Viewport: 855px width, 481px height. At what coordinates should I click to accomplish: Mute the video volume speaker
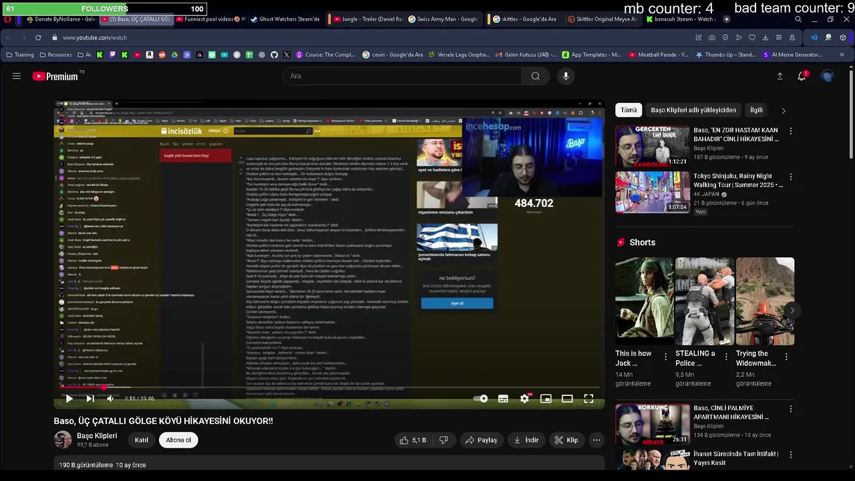click(111, 398)
